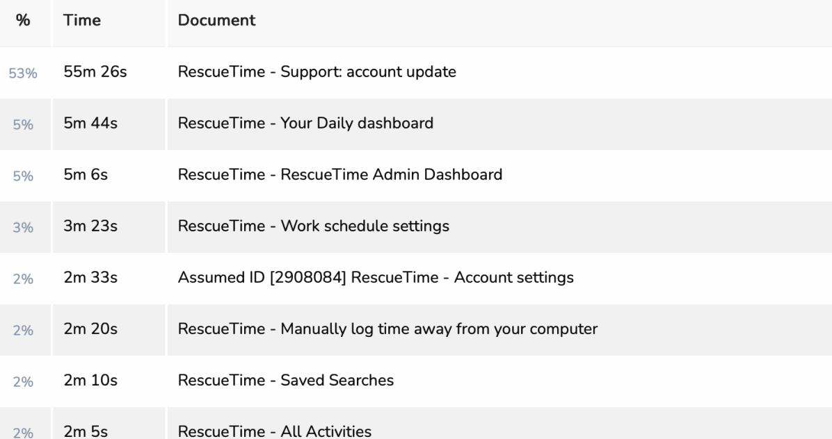The image size is (832, 439).
Task: Select the 5m 6s time cell
Action: (86, 175)
